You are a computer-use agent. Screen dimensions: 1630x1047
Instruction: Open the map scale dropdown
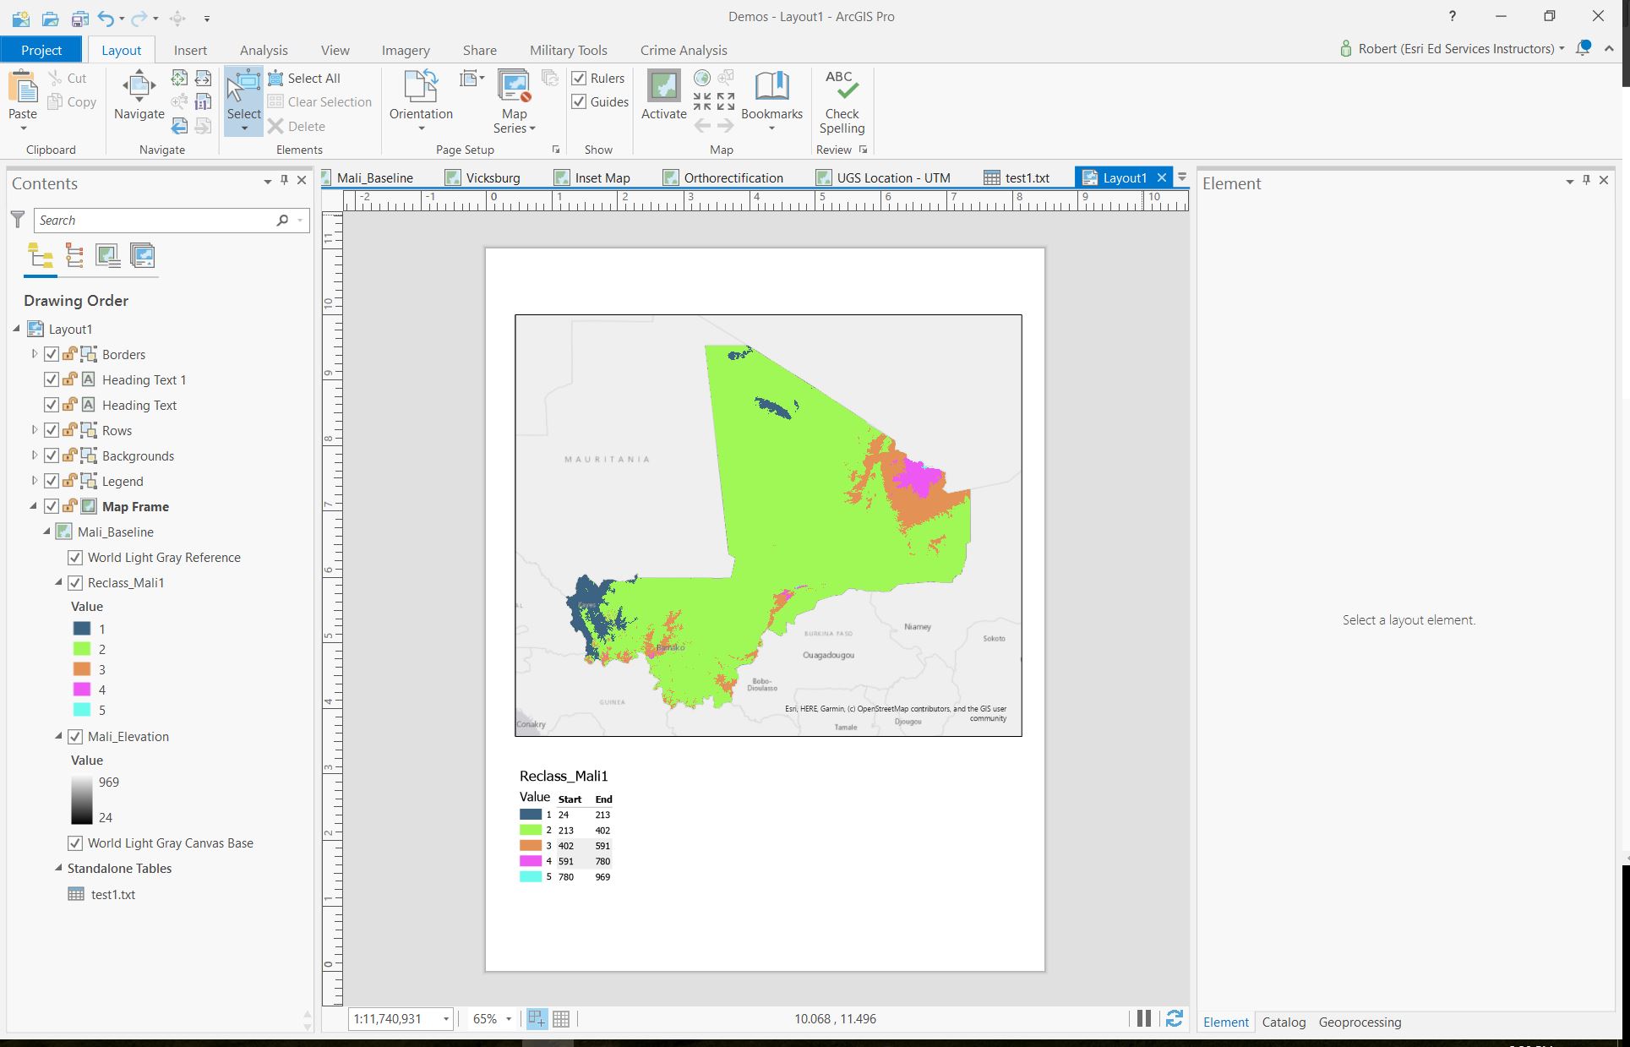446,1019
